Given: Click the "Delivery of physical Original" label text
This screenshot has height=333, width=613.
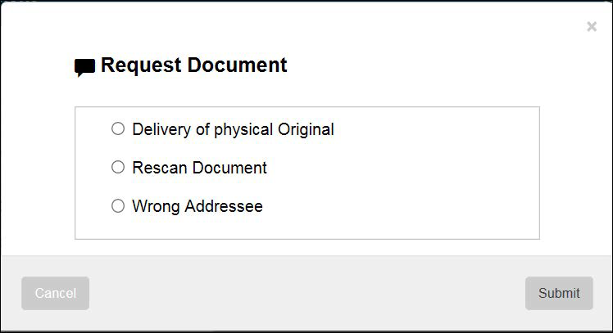Looking at the screenshot, I should point(233,129).
